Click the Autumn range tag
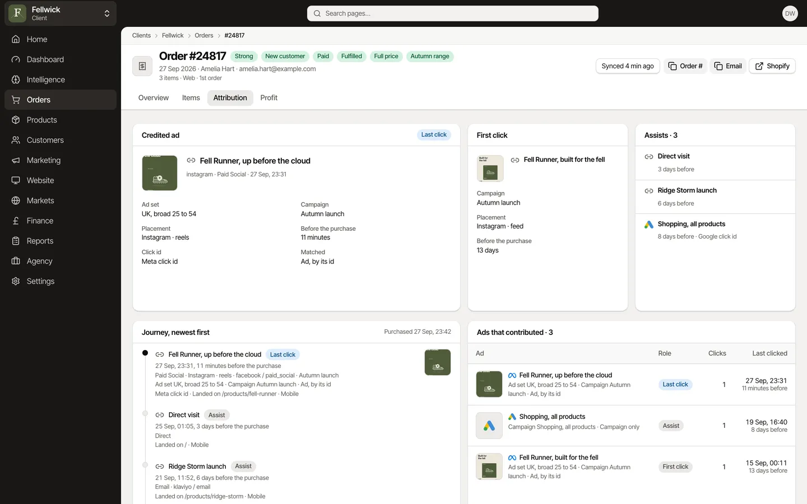 click(430, 57)
